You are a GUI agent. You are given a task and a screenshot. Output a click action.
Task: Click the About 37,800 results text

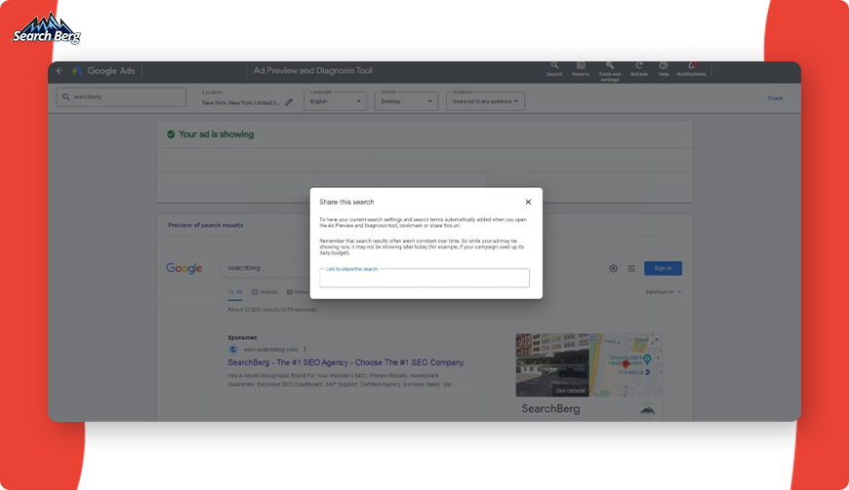click(272, 310)
